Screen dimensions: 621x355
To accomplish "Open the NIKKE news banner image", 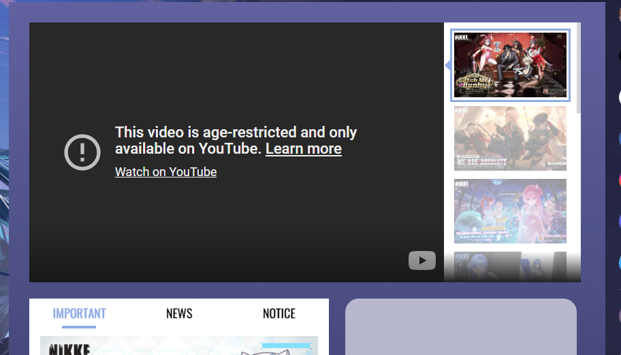I will click(179, 345).
